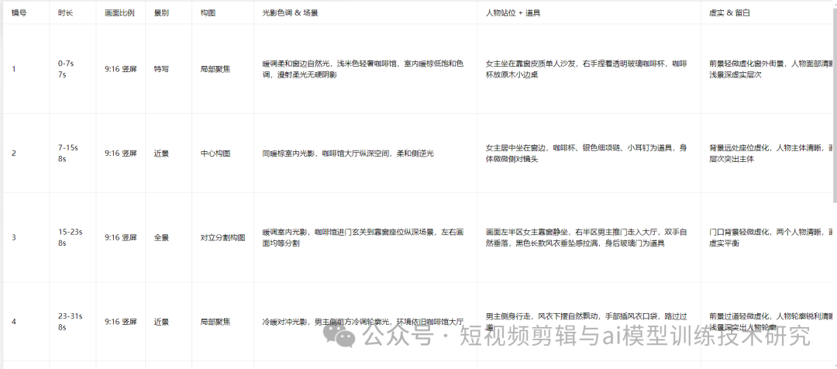This screenshot has height=369, width=837.
Task: Click '近景' in shot 4 row
Action: [x=161, y=322]
